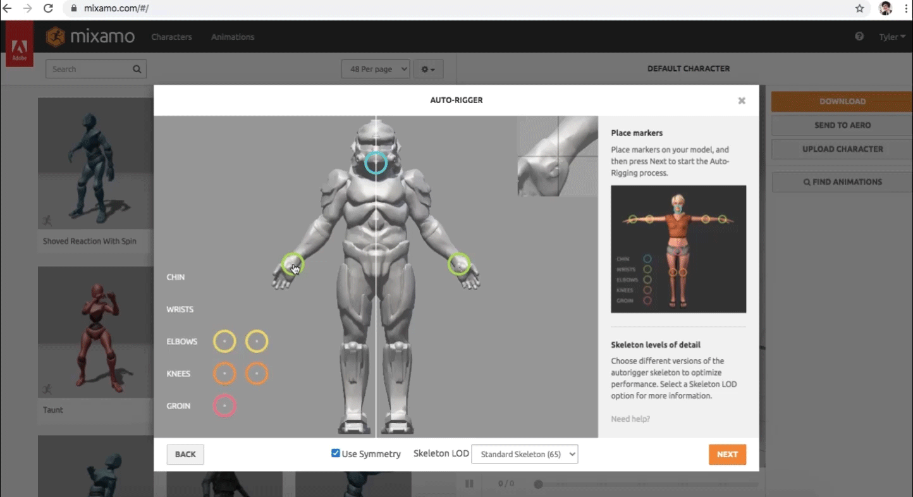Click the Mixamo logo
Image resolution: width=913 pixels, height=497 pixels.
coord(90,37)
